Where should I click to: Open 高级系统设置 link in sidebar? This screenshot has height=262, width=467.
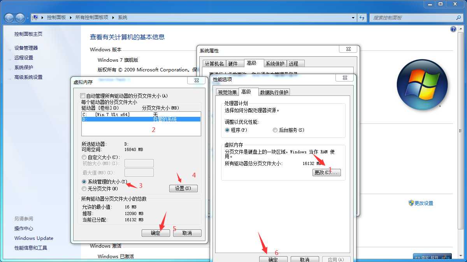28,77
